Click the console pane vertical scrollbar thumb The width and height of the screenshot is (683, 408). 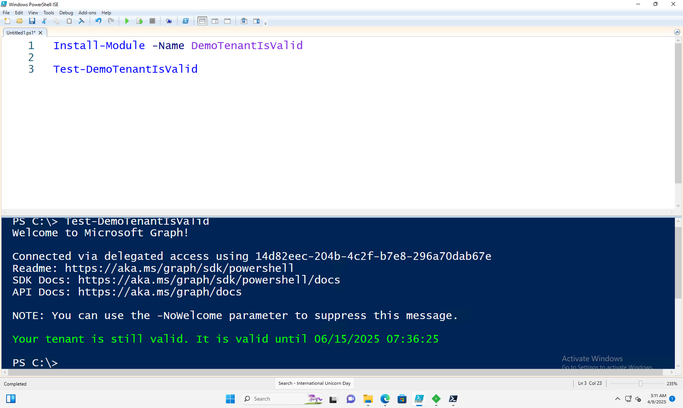tap(678, 263)
